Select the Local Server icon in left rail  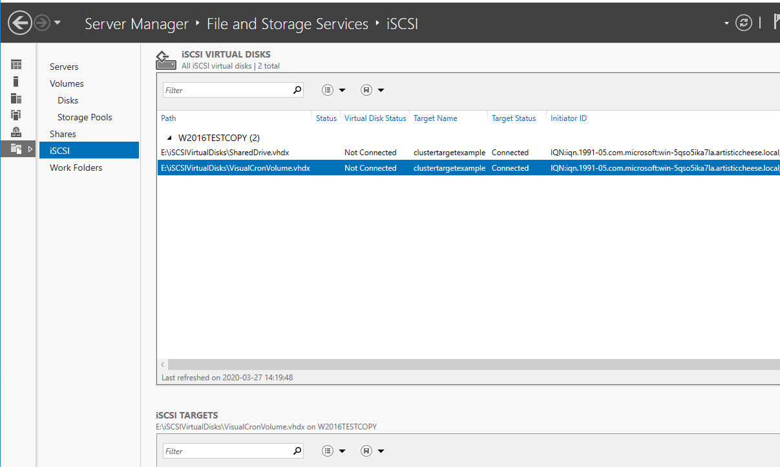pos(16,81)
